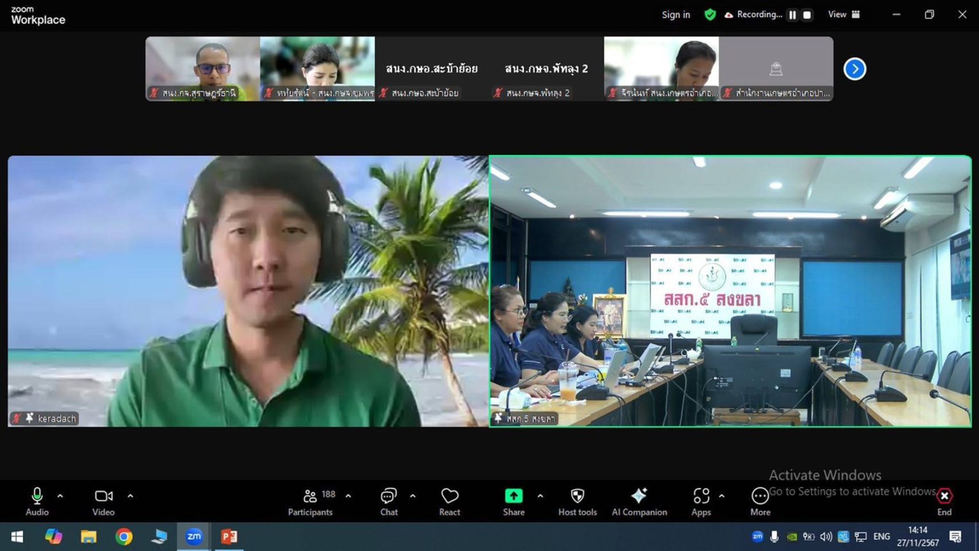Open File Explorer from the taskbar
The width and height of the screenshot is (979, 551).
pyautogui.click(x=89, y=537)
